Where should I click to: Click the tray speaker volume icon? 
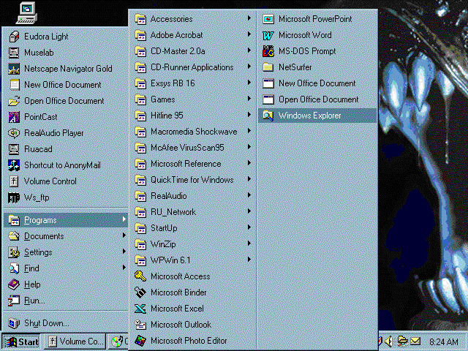click(x=389, y=341)
